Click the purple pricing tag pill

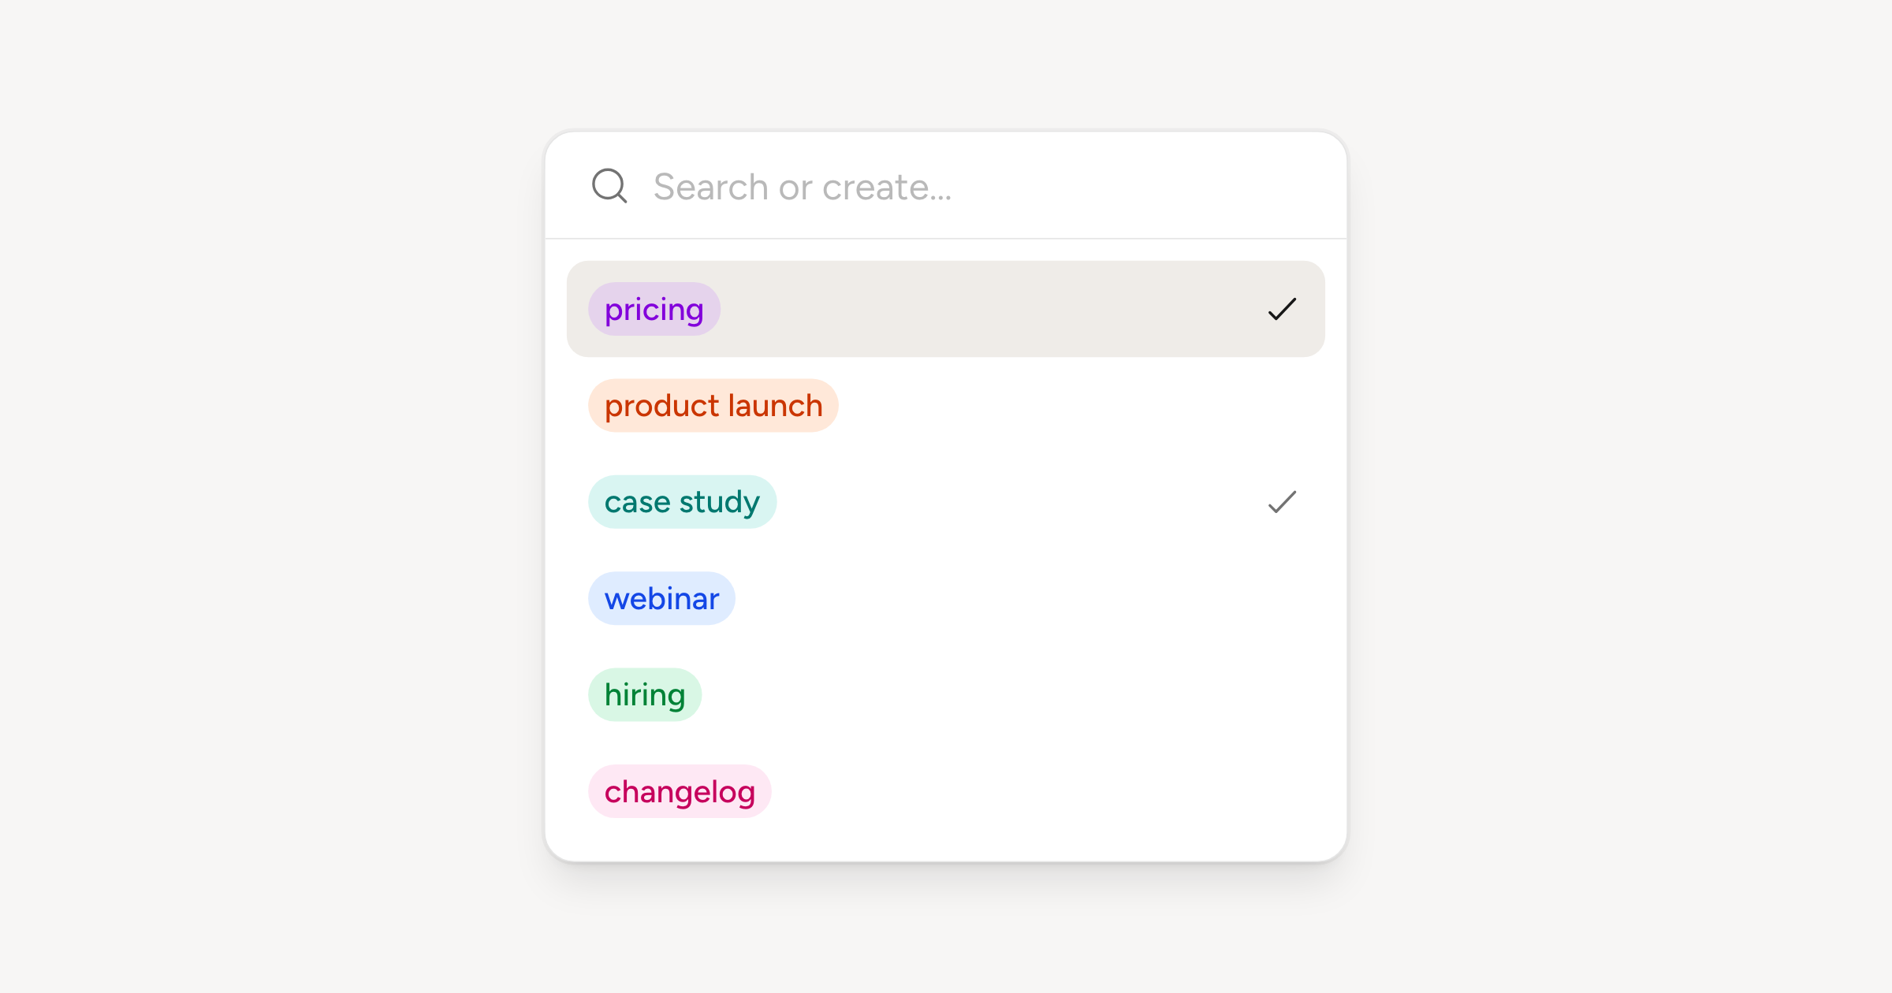654,309
